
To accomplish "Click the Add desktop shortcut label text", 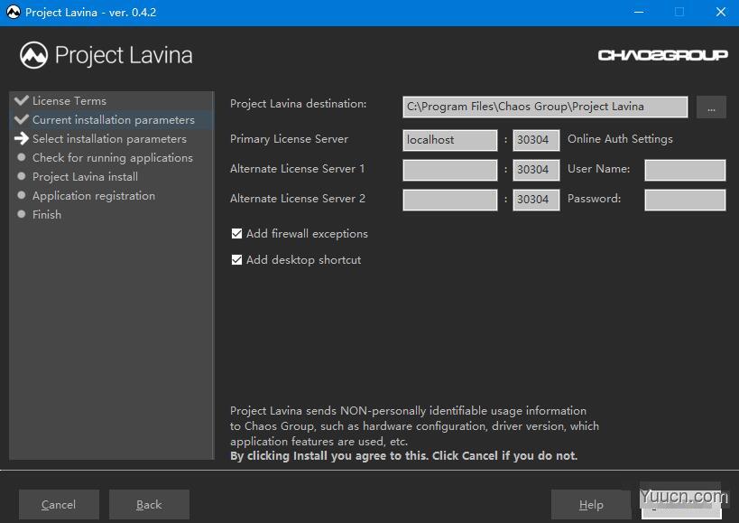I will tap(303, 260).
